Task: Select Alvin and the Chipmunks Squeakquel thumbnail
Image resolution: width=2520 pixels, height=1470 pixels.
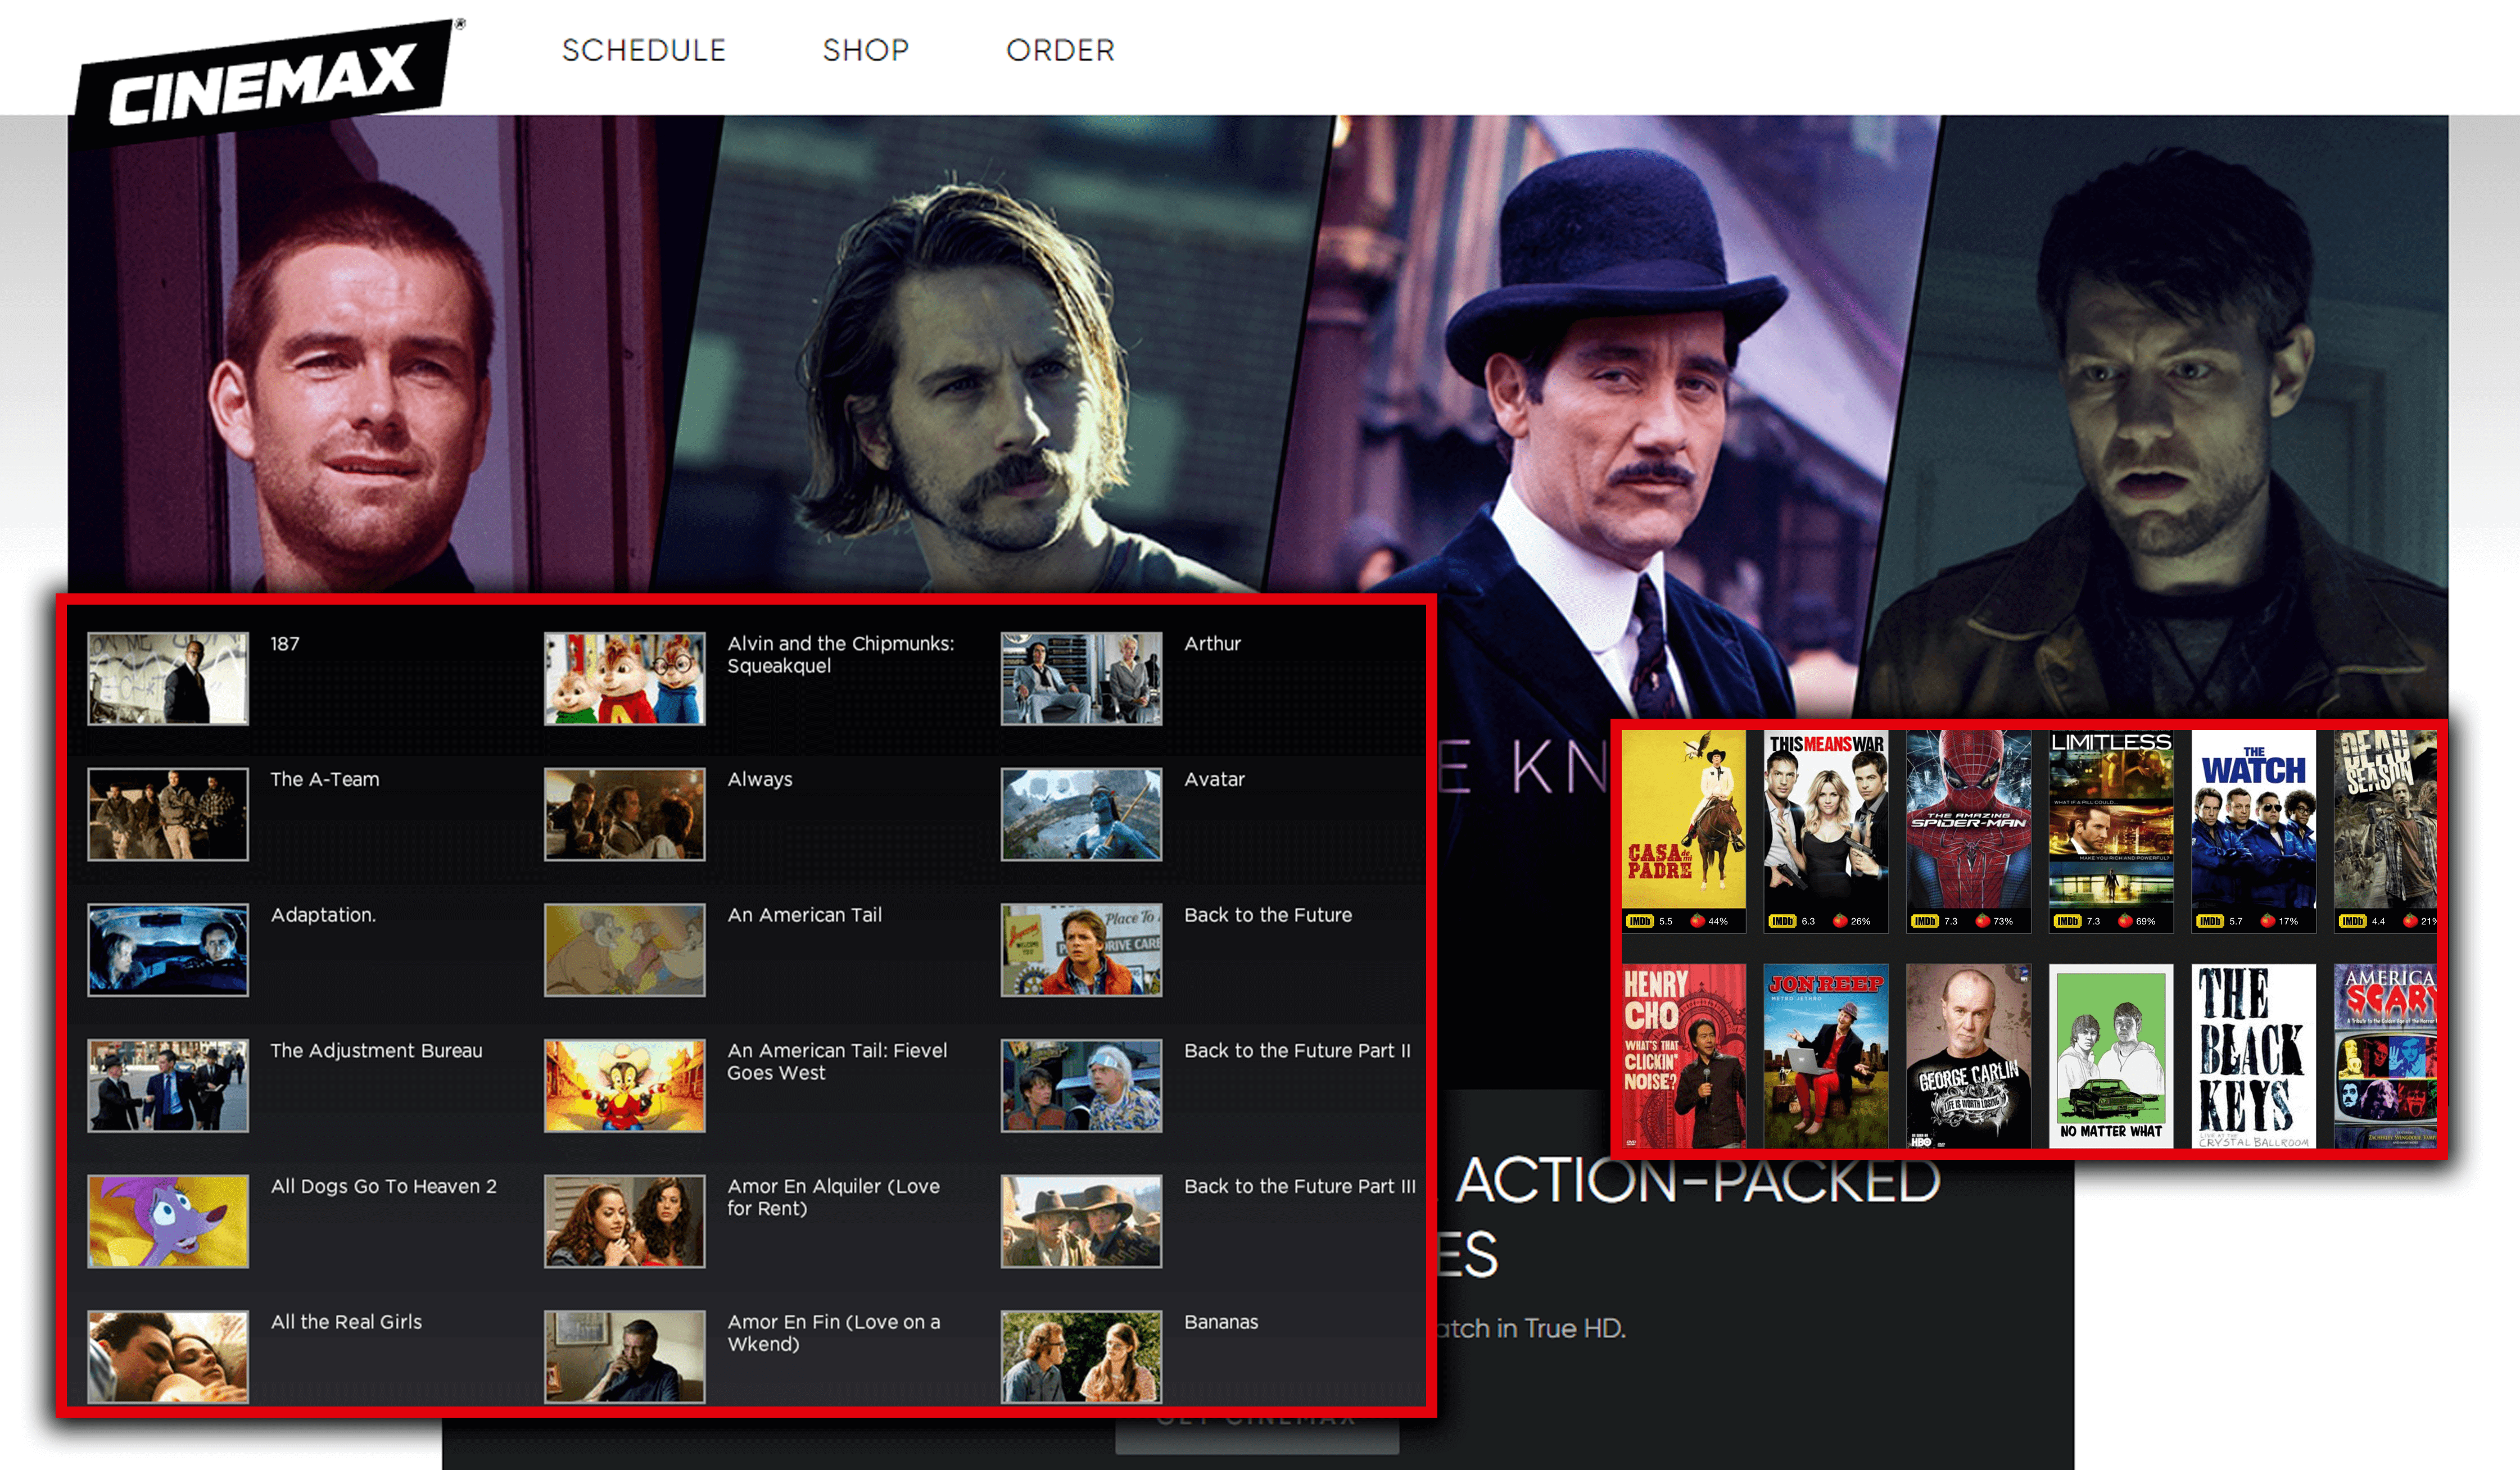Action: coord(625,679)
